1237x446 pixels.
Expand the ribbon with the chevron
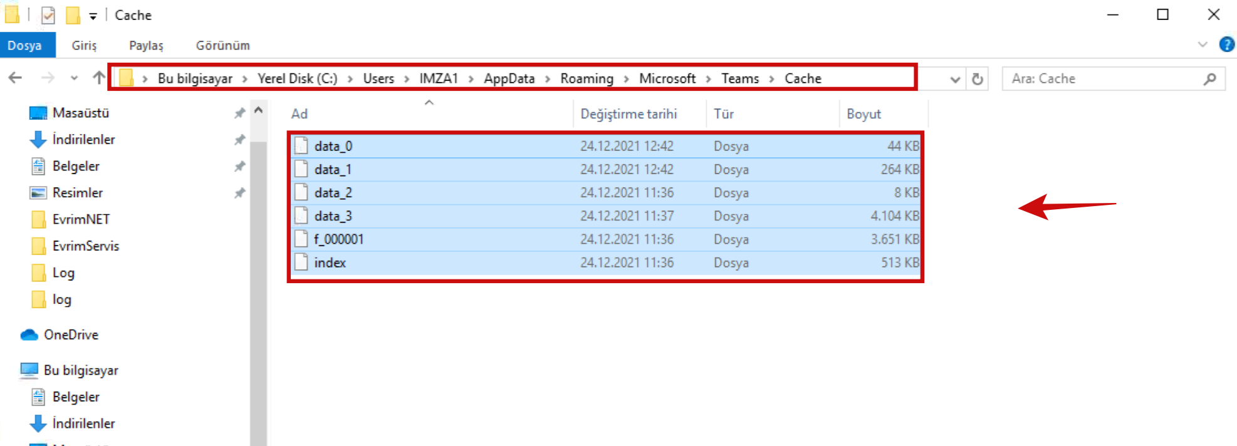[1202, 44]
